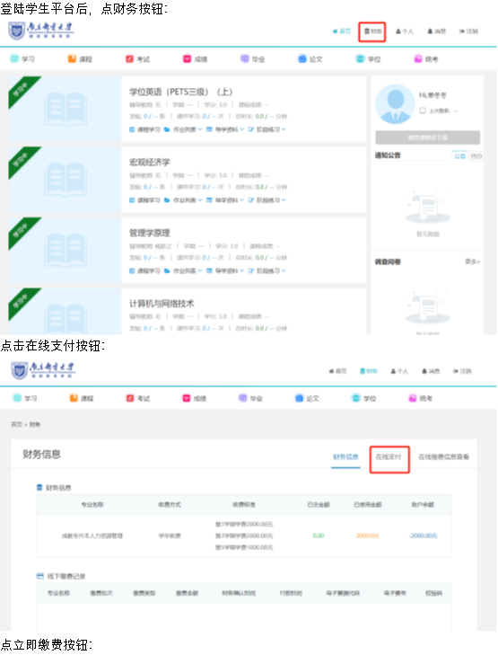
Task: Open 个人 in the finance page top navigation
Action: [399, 371]
